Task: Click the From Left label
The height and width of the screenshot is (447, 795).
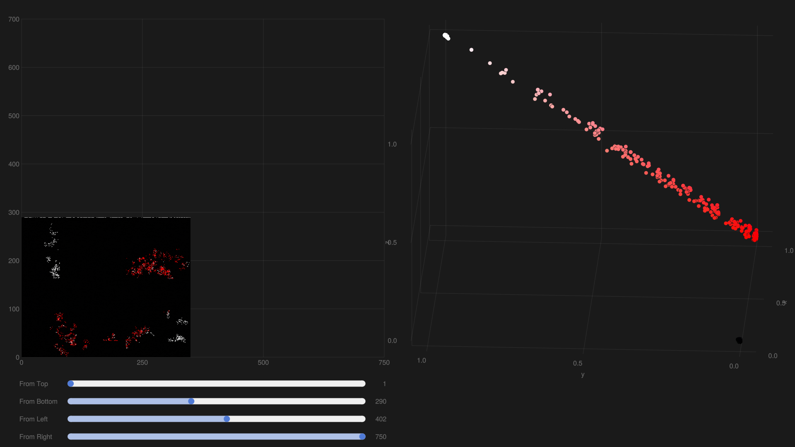Action: pyautogui.click(x=33, y=419)
